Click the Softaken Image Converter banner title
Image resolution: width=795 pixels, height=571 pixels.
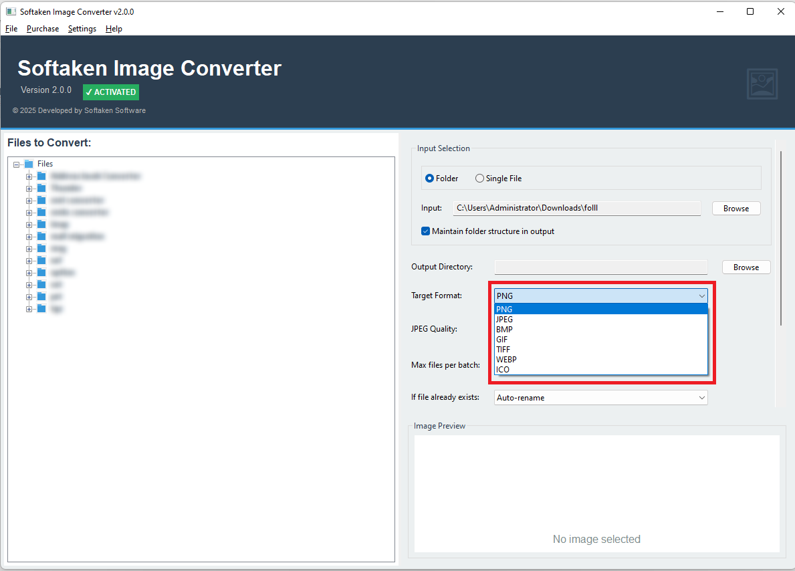[x=150, y=68]
